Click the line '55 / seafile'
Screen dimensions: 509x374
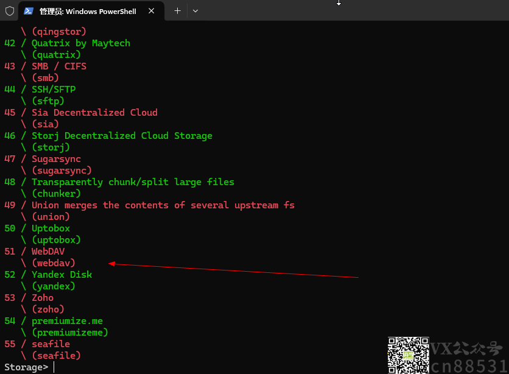[37, 344]
